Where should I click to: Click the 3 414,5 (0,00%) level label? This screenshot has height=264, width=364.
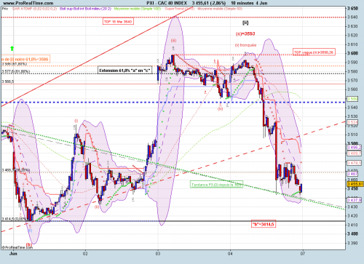[x=14, y=219]
